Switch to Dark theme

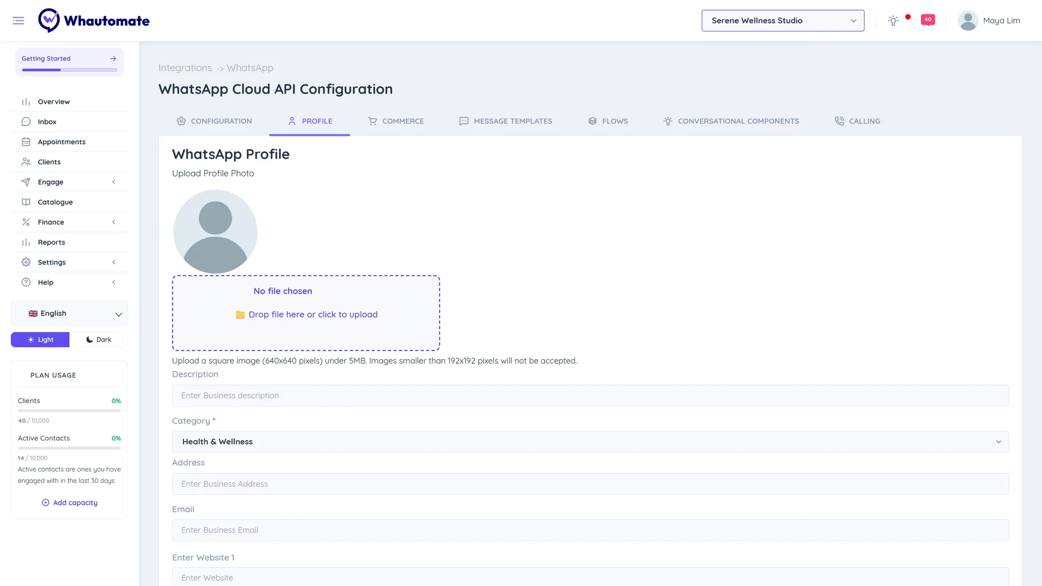[99, 340]
